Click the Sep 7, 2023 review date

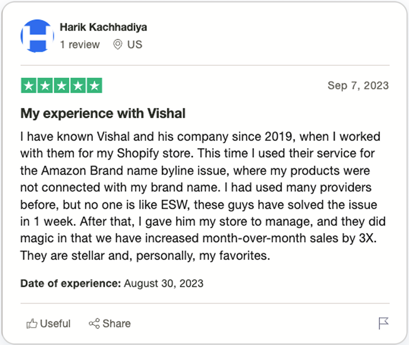pyautogui.click(x=358, y=85)
